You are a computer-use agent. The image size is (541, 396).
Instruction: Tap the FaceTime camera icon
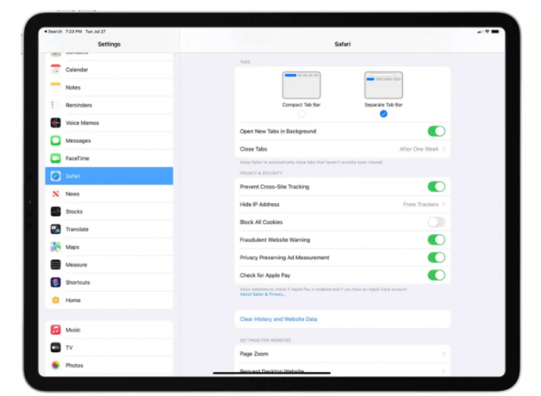click(x=56, y=158)
